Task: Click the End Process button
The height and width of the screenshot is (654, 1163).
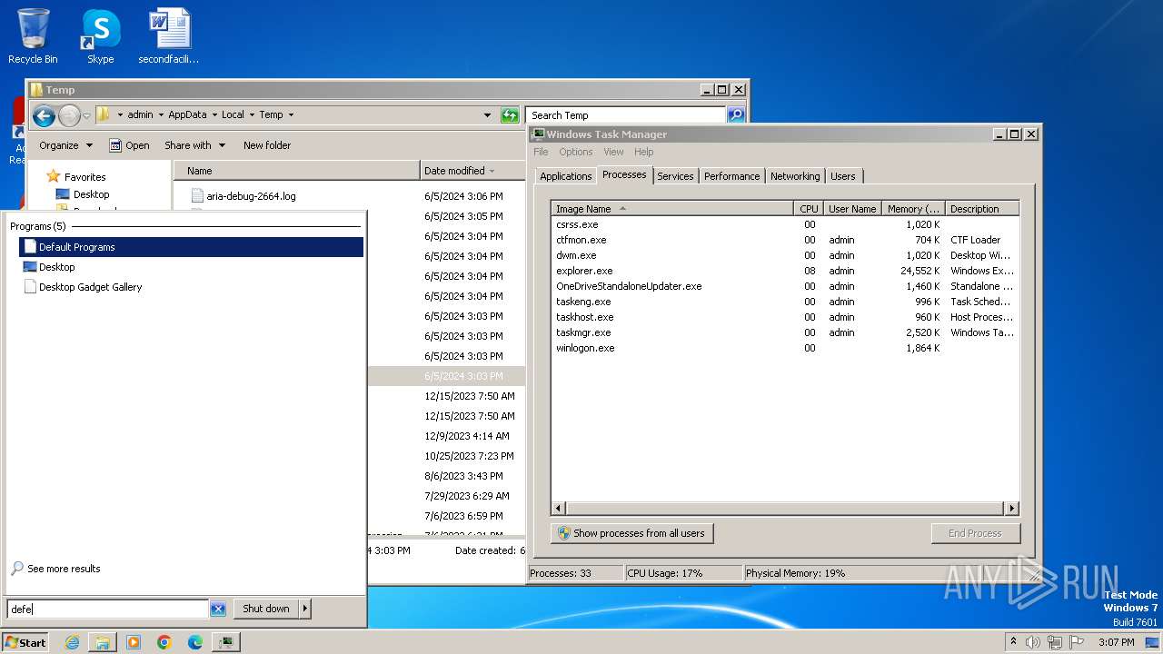Action: (x=975, y=533)
